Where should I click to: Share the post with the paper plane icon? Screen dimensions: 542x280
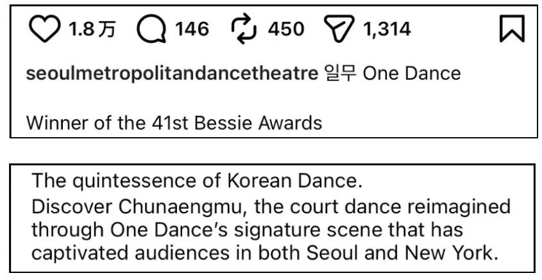tap(338, 29)
